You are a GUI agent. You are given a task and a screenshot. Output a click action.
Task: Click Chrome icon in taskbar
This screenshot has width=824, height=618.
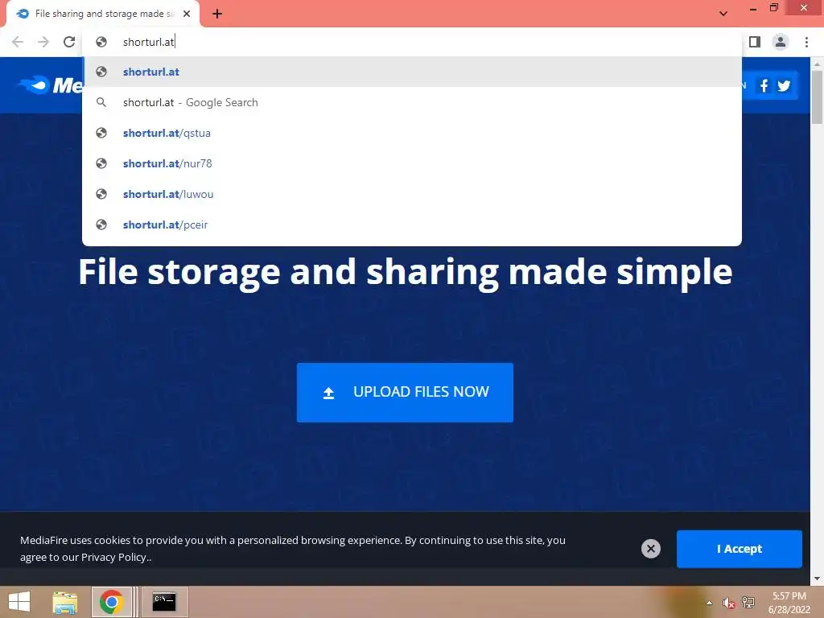pyautogui.click(x=111, y=602)
